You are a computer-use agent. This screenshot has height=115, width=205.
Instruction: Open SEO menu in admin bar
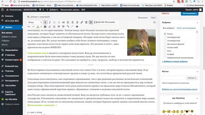[83, 10]
